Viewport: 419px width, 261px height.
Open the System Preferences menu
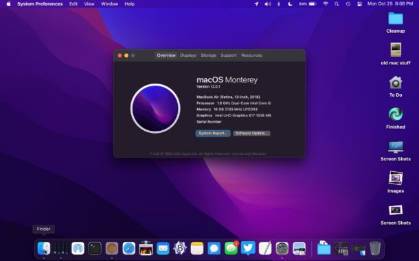(x=40, y=4)
